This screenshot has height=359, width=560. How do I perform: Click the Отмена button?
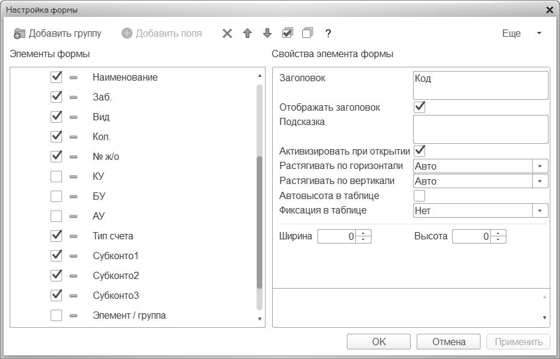(449, 342)
